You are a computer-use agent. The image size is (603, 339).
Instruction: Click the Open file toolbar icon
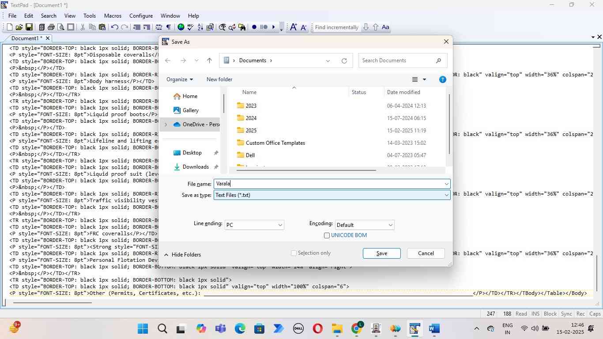click(19, 27)
